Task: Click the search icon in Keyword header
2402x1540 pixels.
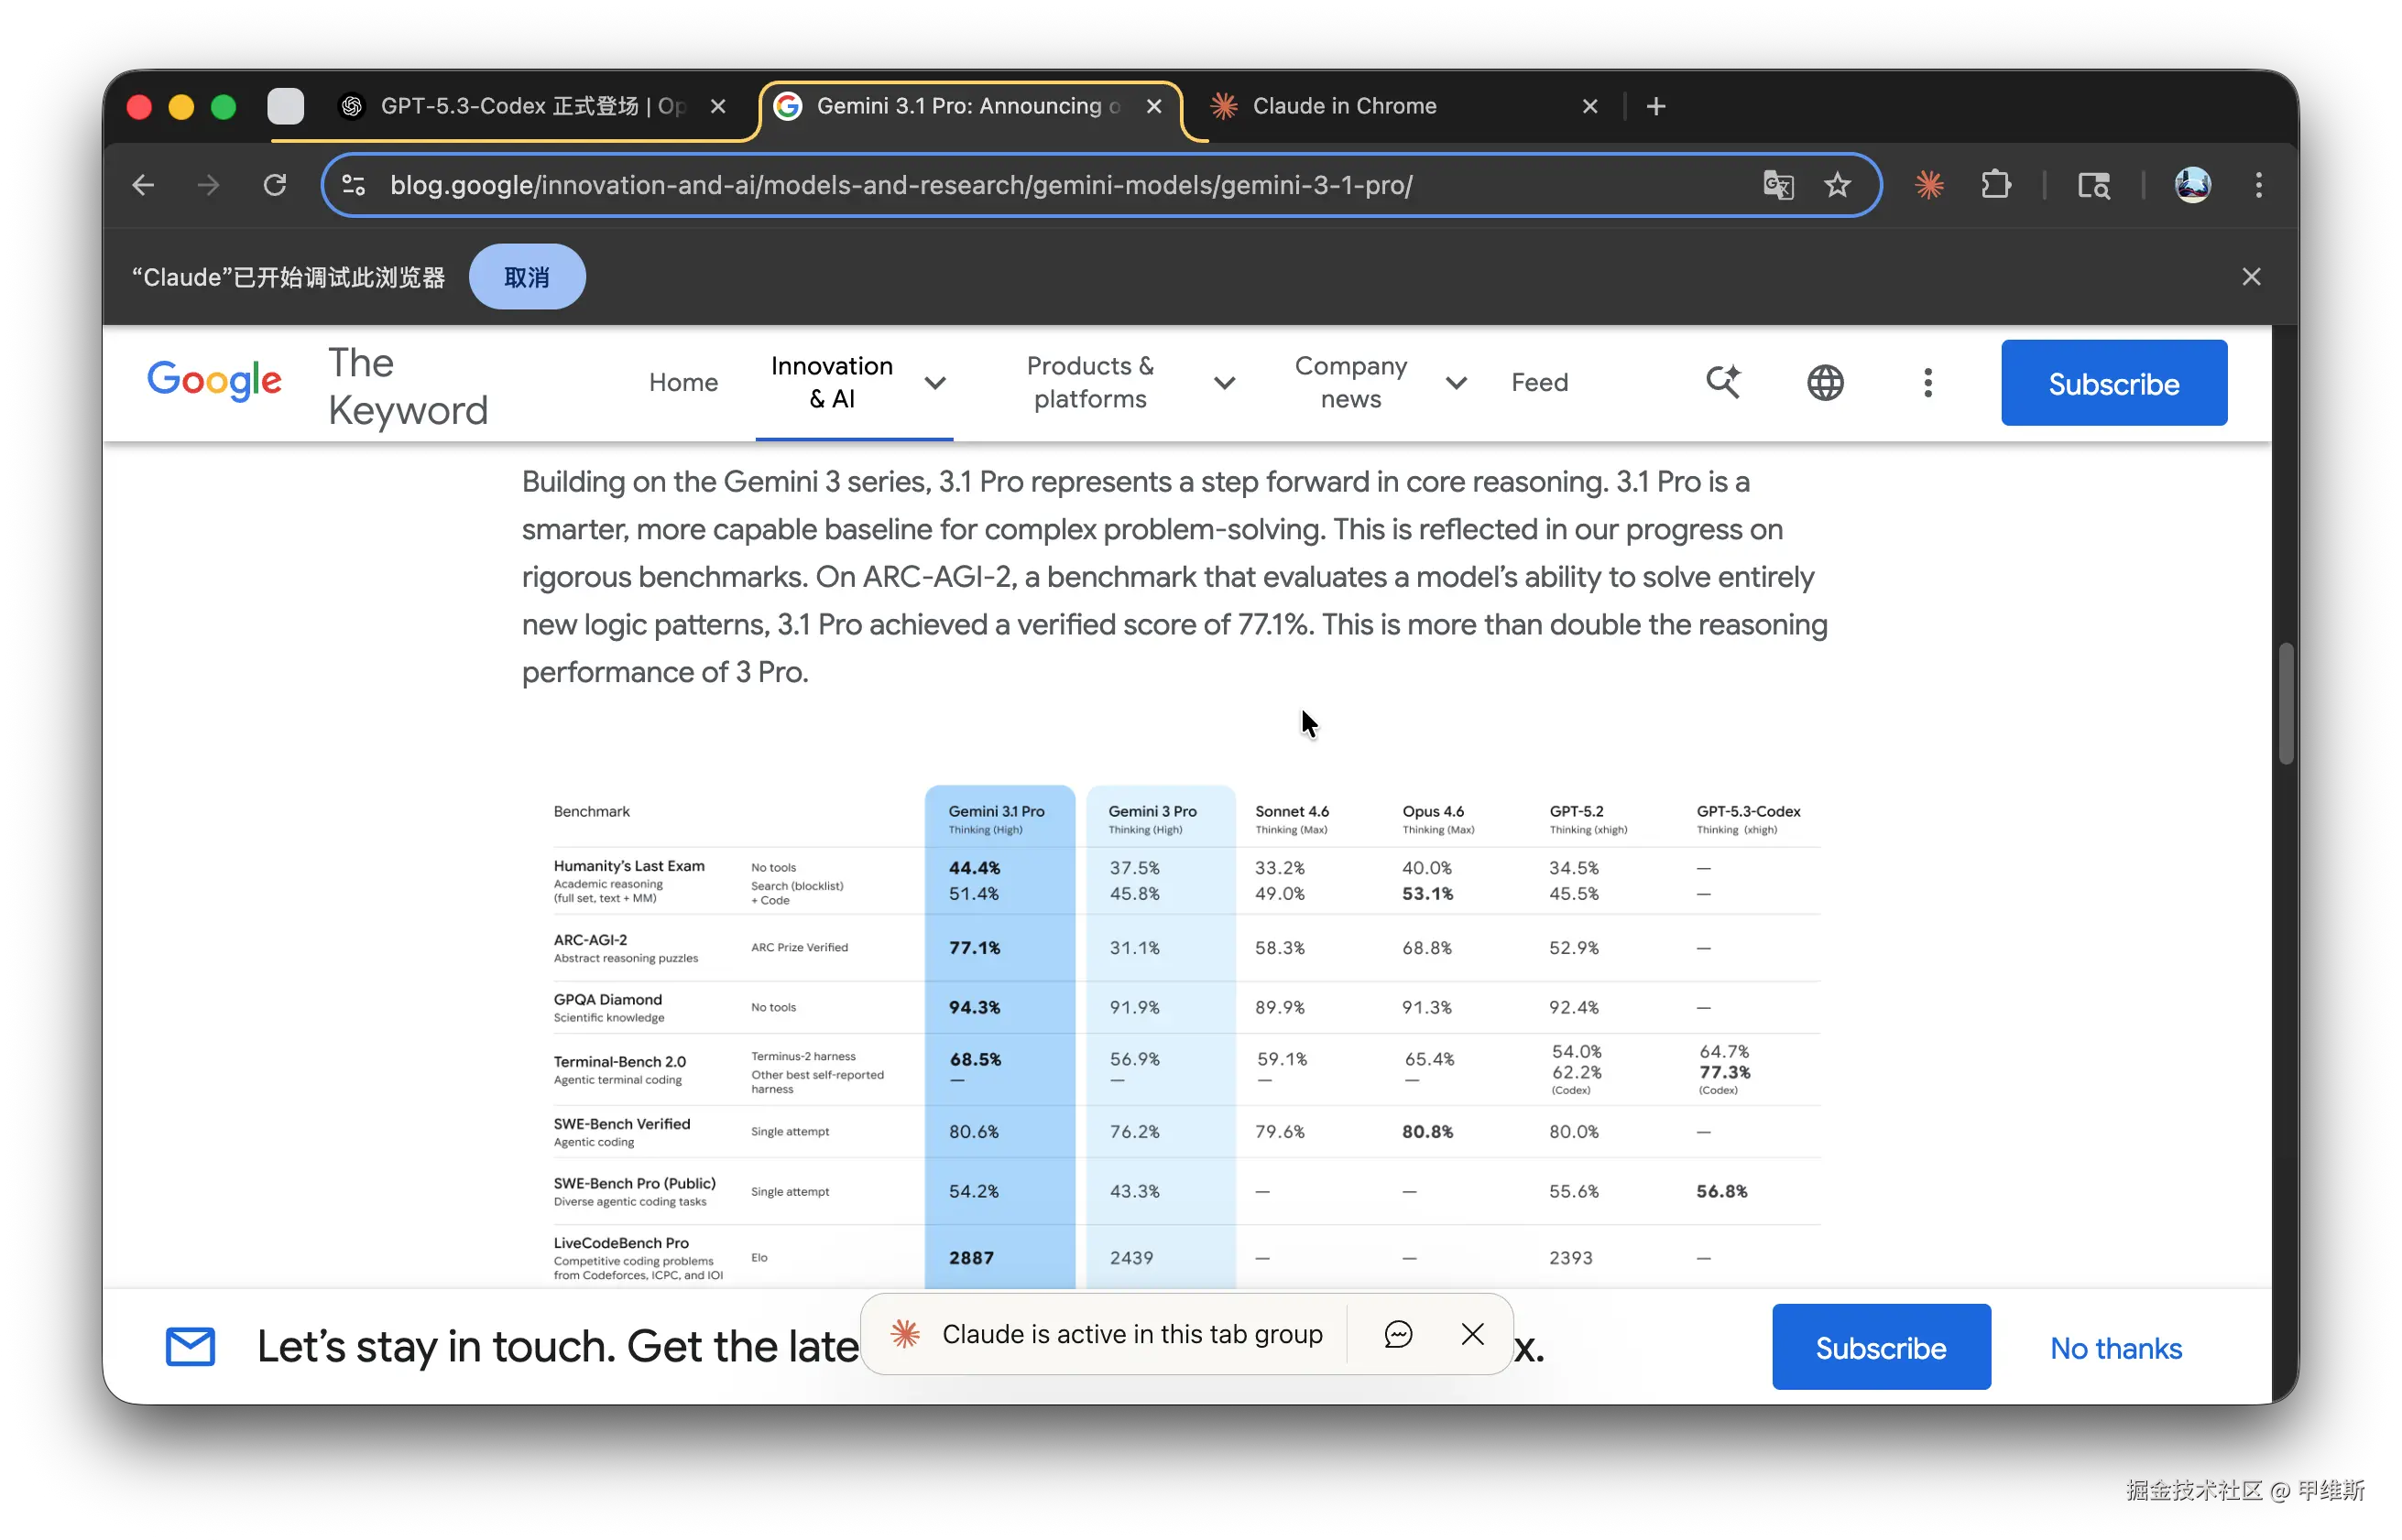Action: (x=1723, y=382)
